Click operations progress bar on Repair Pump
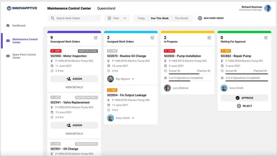 coord(247,81)
